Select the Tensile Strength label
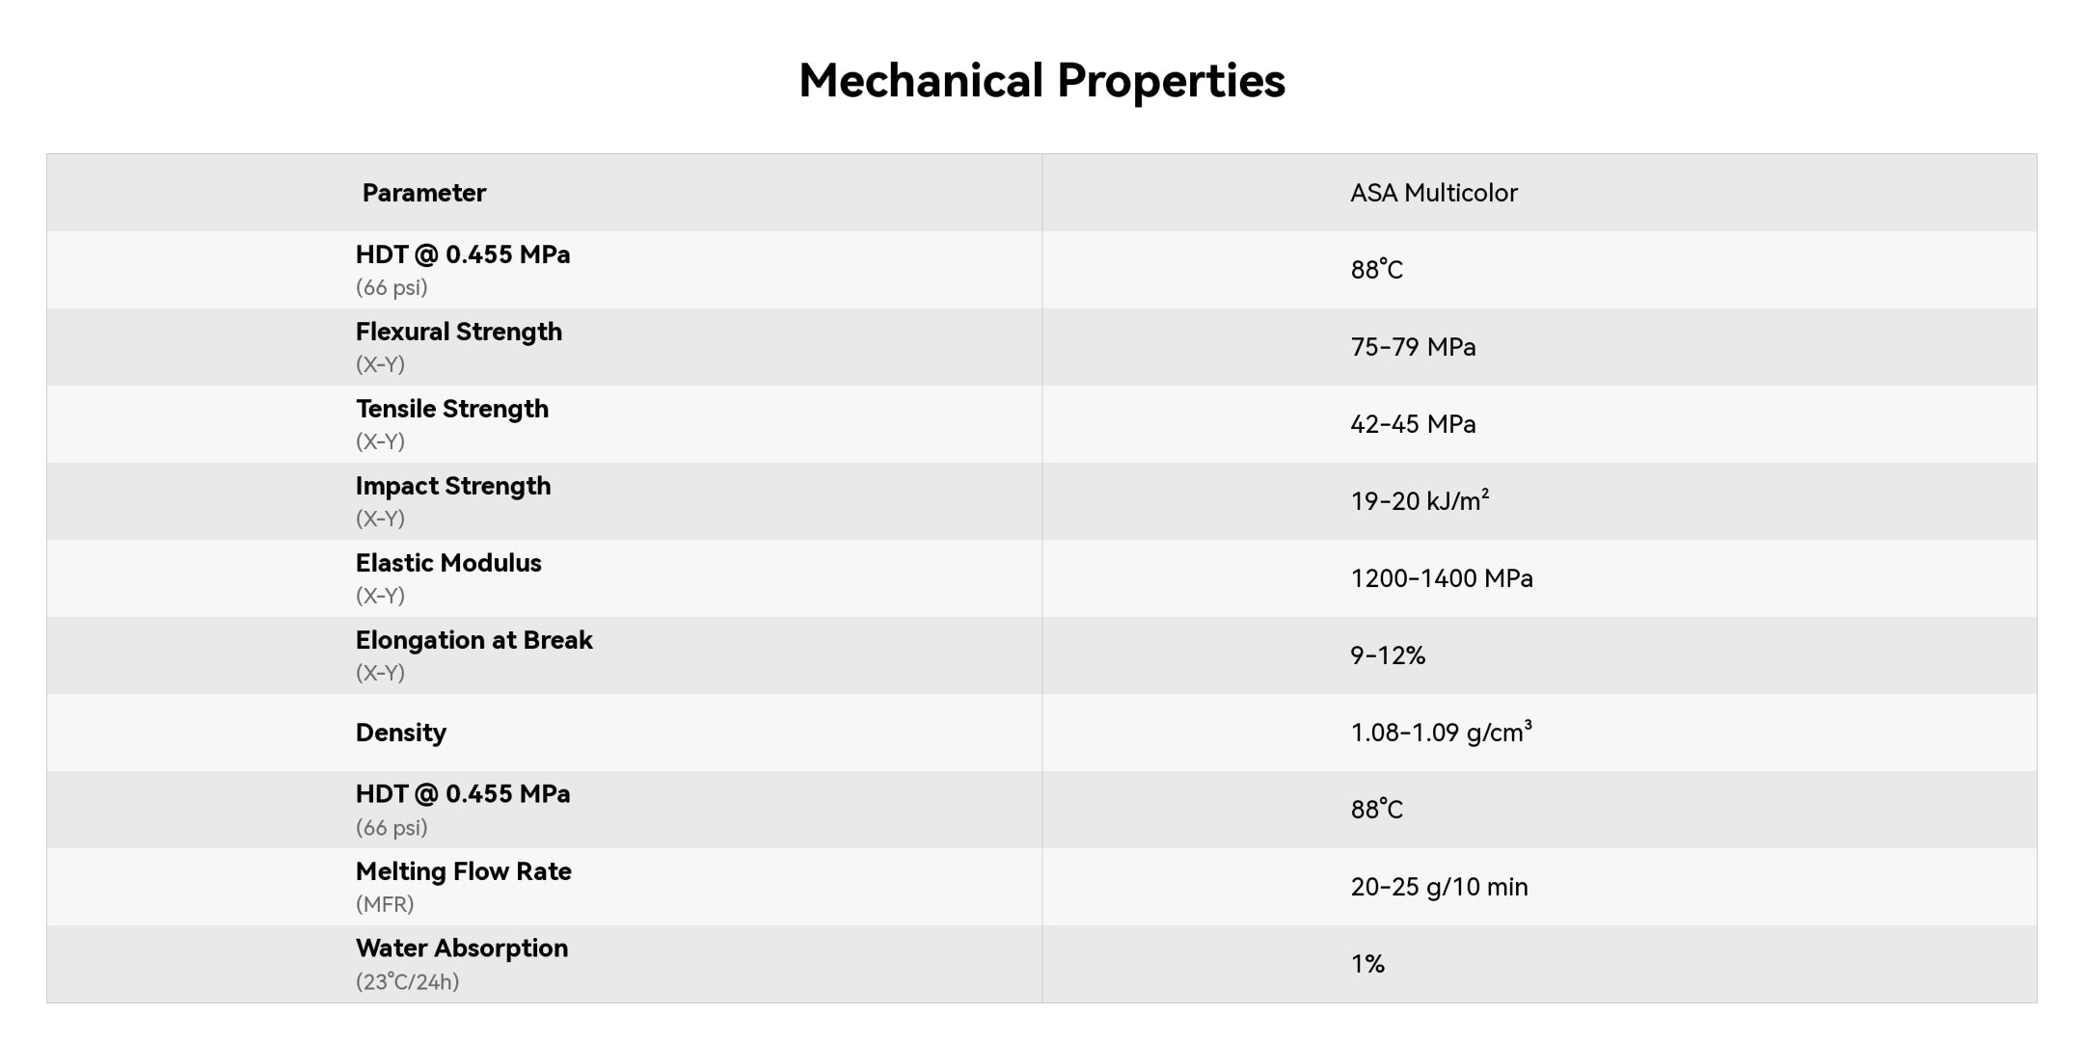 [451, 409]
